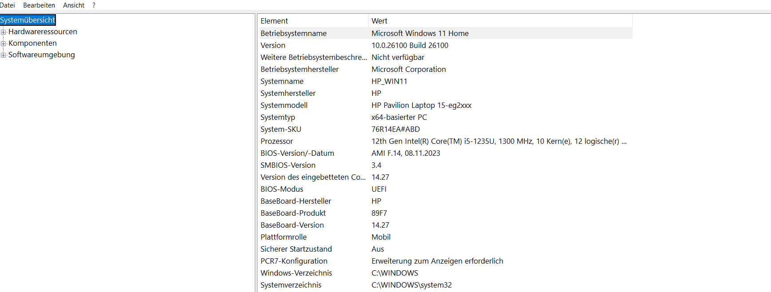Select the Hardwareressourcen tree item
The height and width of the screenshot is (292, 771).
pyautogui.click(x=43, y=32)
